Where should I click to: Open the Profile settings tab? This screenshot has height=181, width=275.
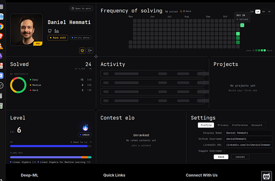206,125
